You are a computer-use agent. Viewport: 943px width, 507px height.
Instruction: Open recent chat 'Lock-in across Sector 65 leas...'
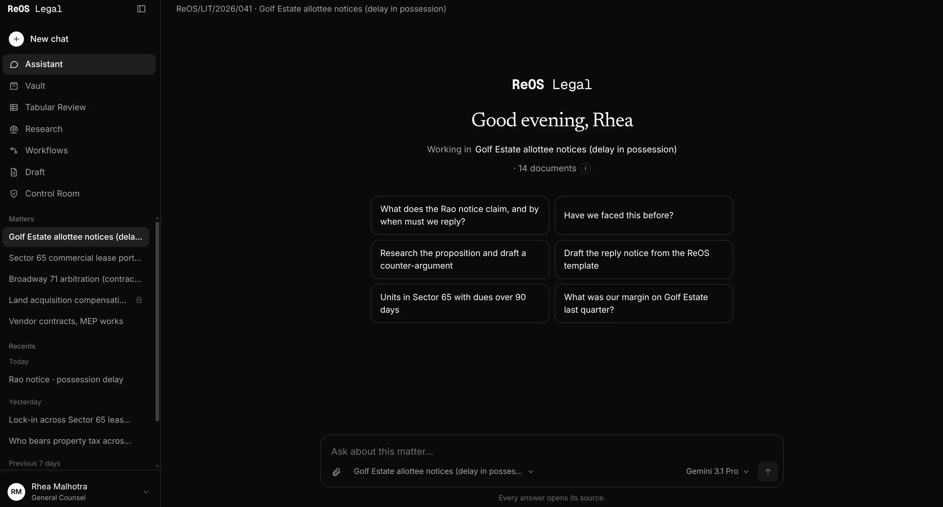(76, 420)
